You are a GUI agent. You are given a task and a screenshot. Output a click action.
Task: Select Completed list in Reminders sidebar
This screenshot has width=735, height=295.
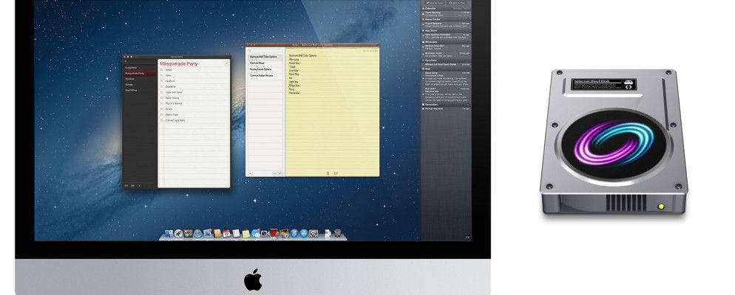pos(140,68)
